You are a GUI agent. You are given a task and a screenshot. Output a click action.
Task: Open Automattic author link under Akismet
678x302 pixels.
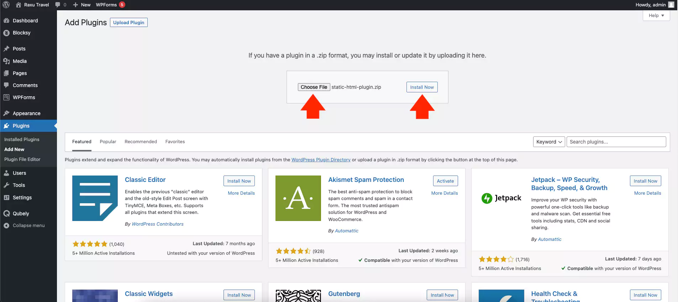coord(347,231)
